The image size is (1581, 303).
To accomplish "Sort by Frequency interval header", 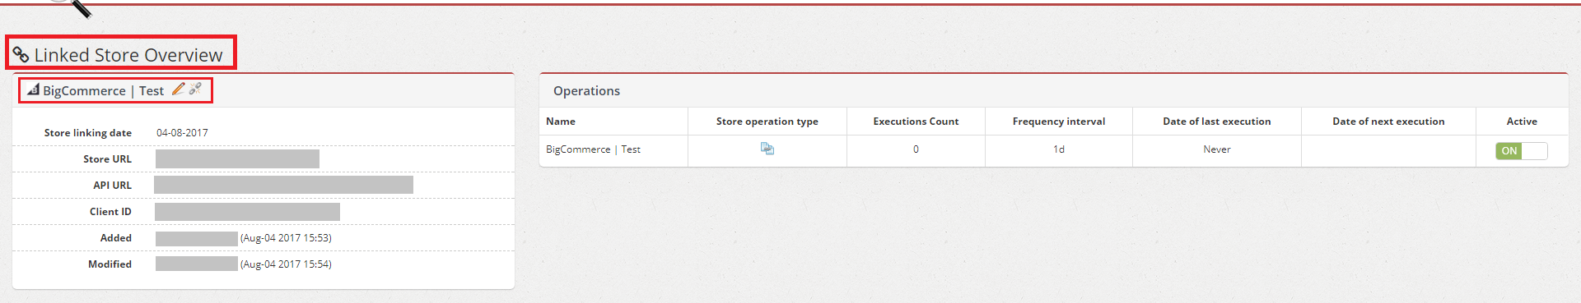I will pyautogui.click(x=1059, y=122).
